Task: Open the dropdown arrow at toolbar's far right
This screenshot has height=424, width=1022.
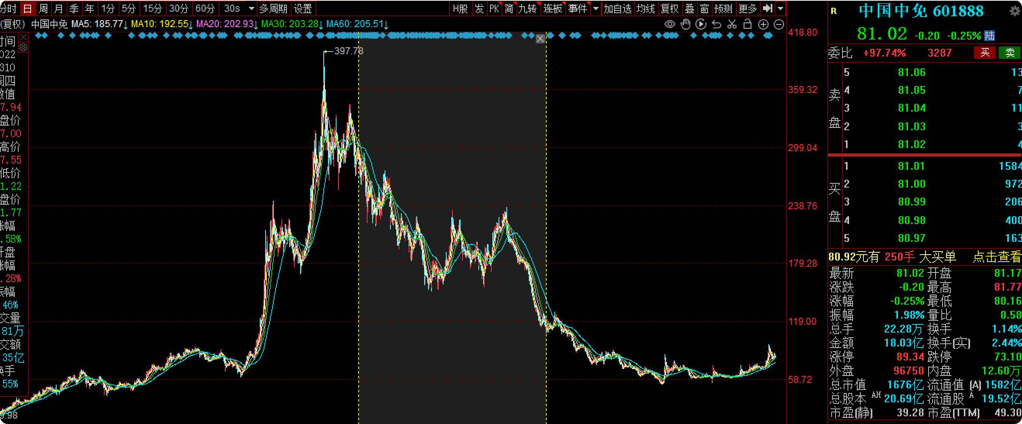Action: coord(780,8)
